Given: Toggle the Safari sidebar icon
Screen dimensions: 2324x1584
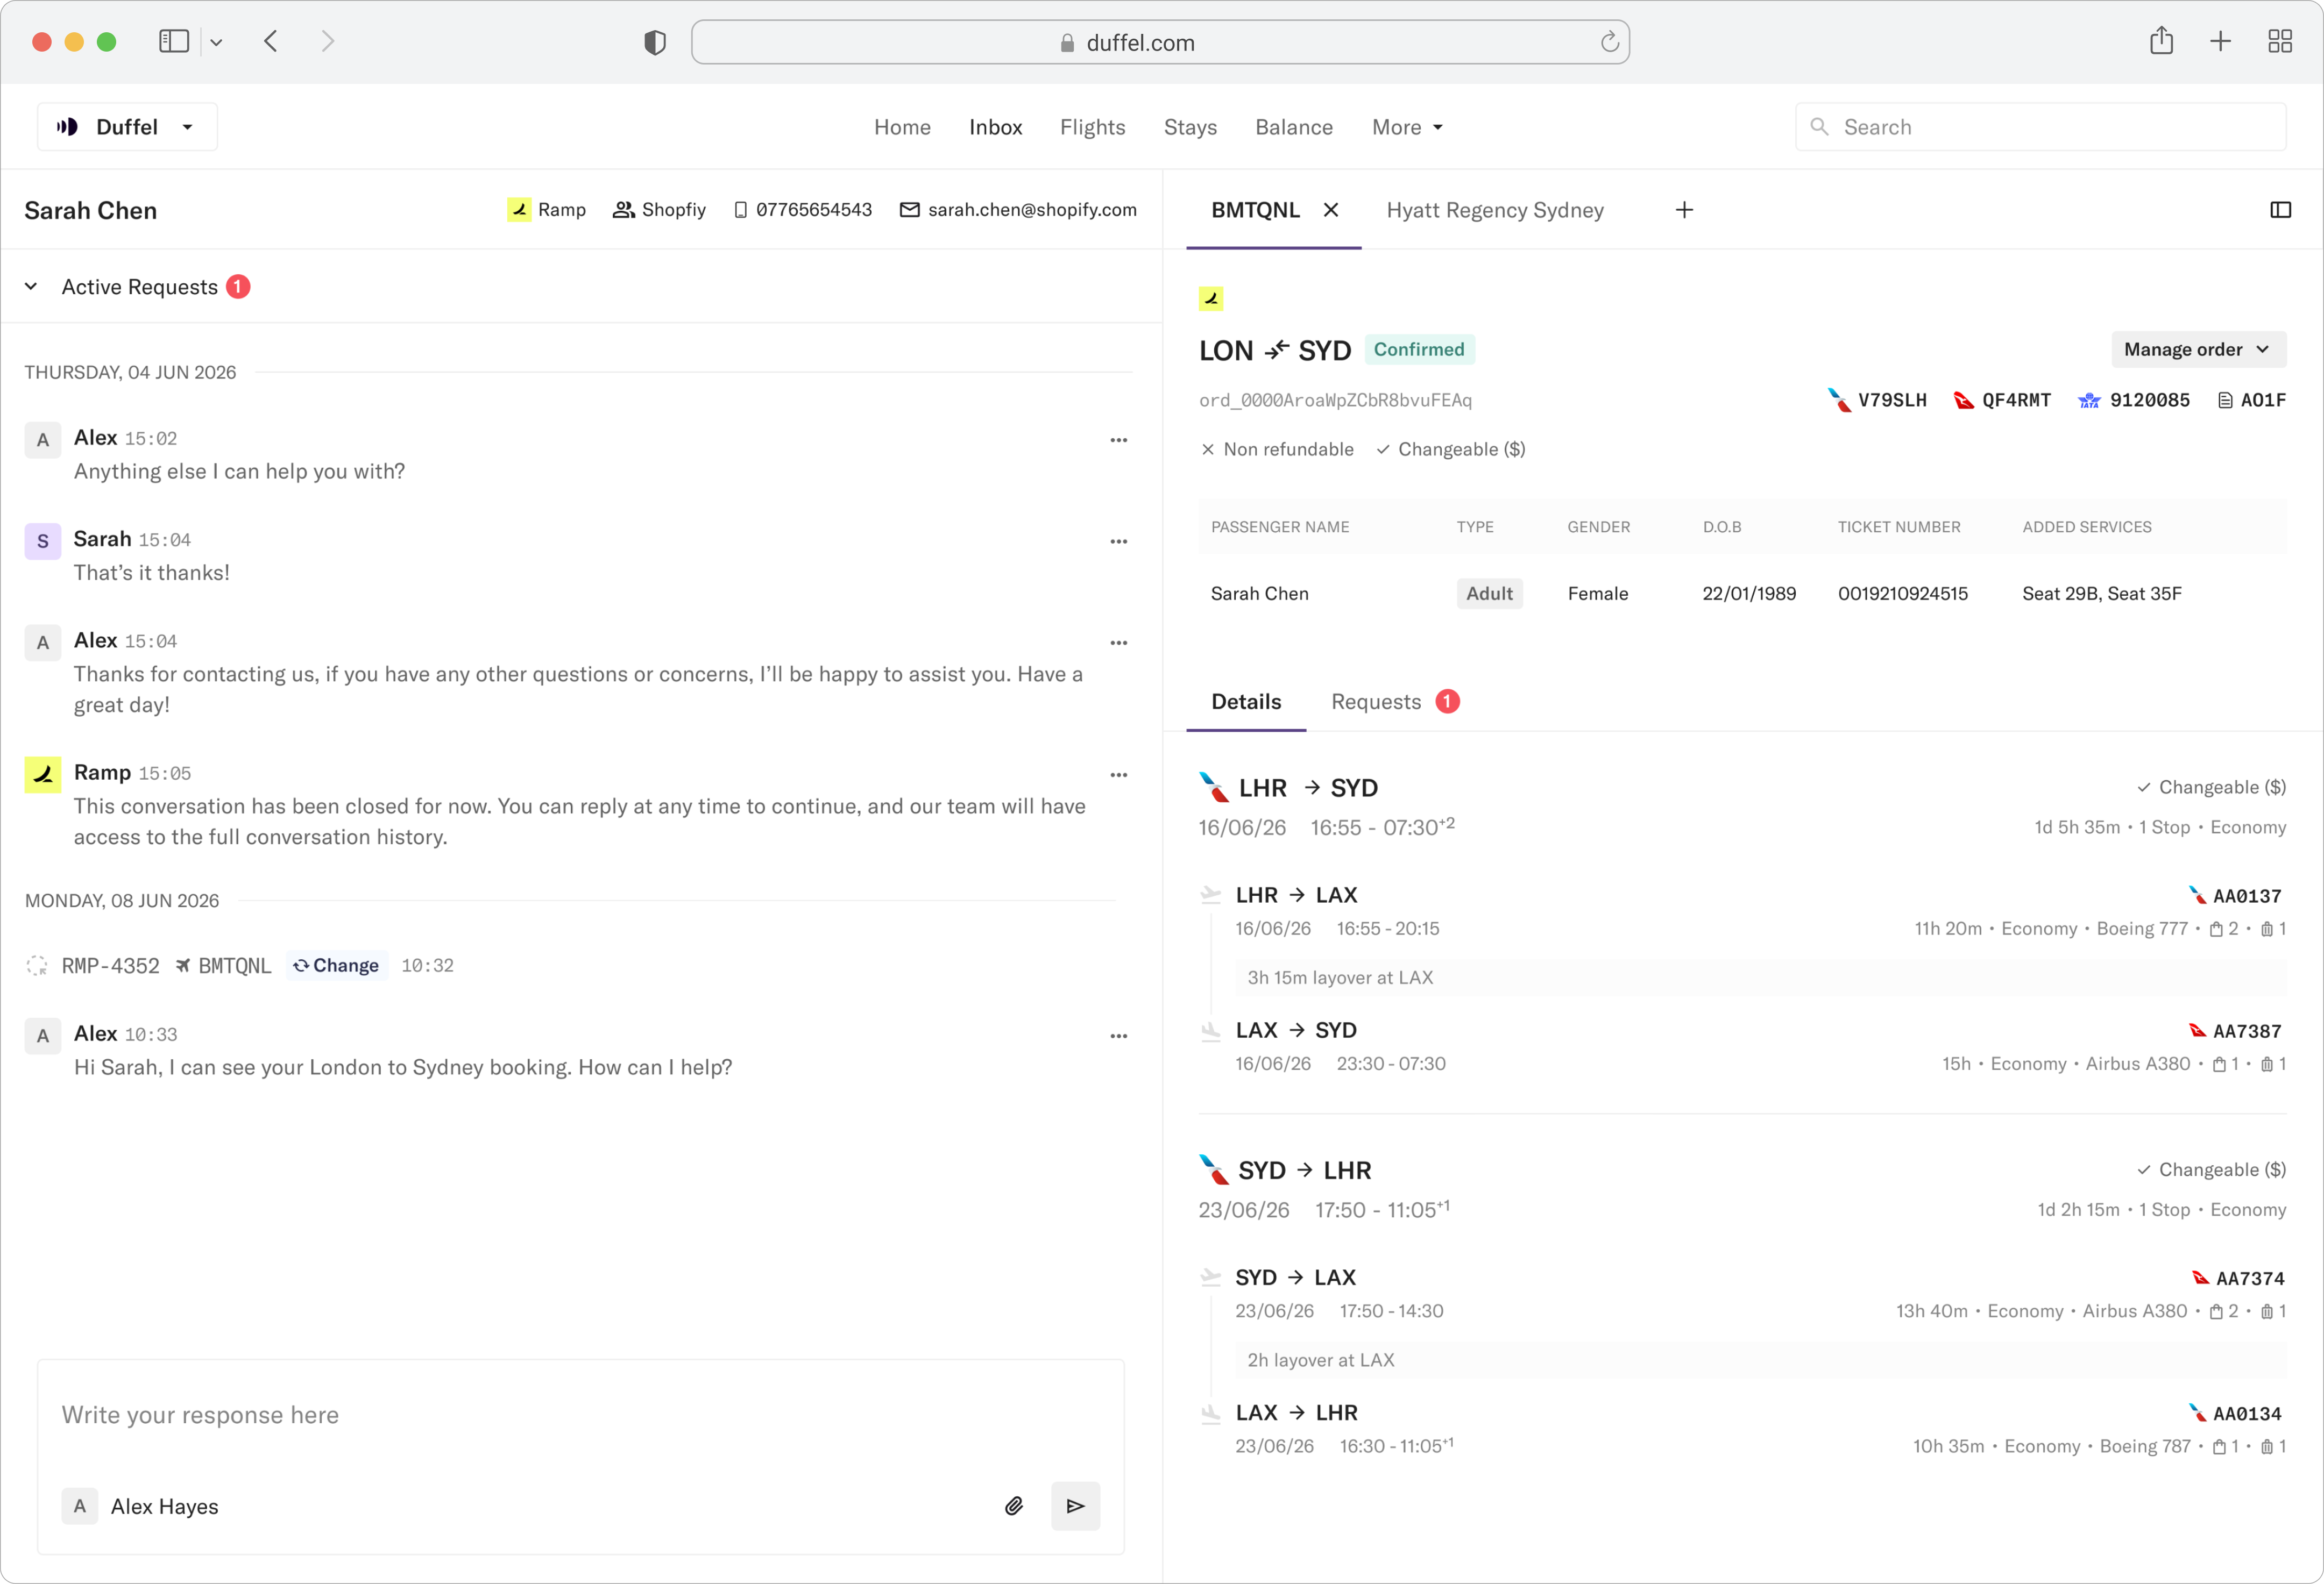Looking at the screenshot, I should pyautogui.click(x=174, y=41).
